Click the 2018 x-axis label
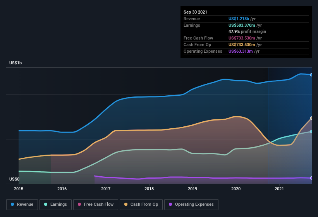Image resolution: width=318 pixels, height=217 pixels. coord(149,189)
